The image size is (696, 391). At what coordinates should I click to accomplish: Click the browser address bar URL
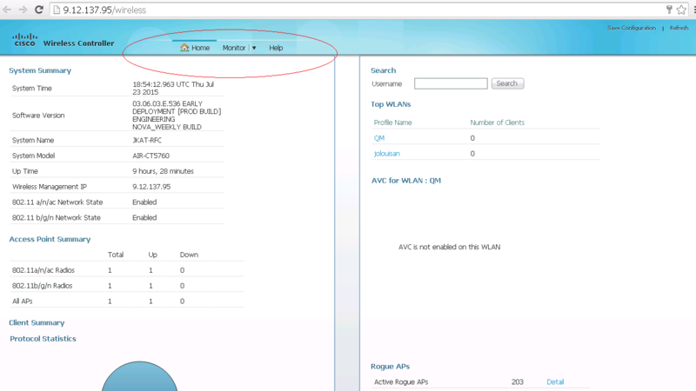tap(104, 10)
